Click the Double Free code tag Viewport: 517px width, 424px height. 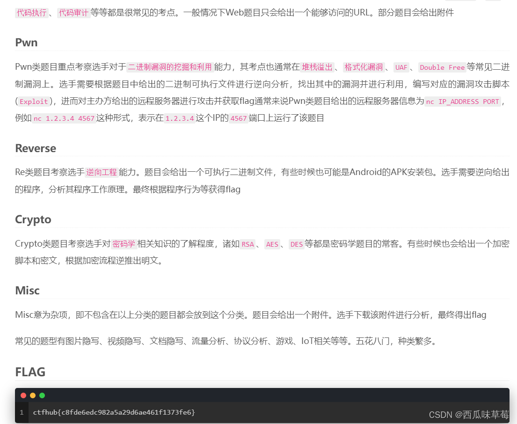pos(442,67)
